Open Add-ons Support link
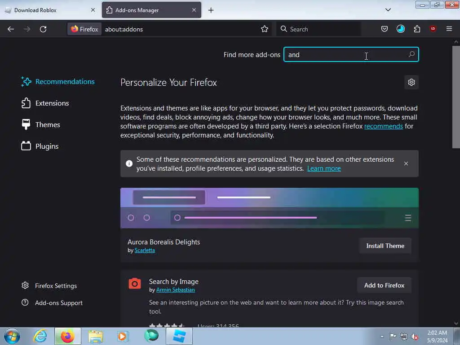This screenshot has width=460, height=345. [52, 302]
